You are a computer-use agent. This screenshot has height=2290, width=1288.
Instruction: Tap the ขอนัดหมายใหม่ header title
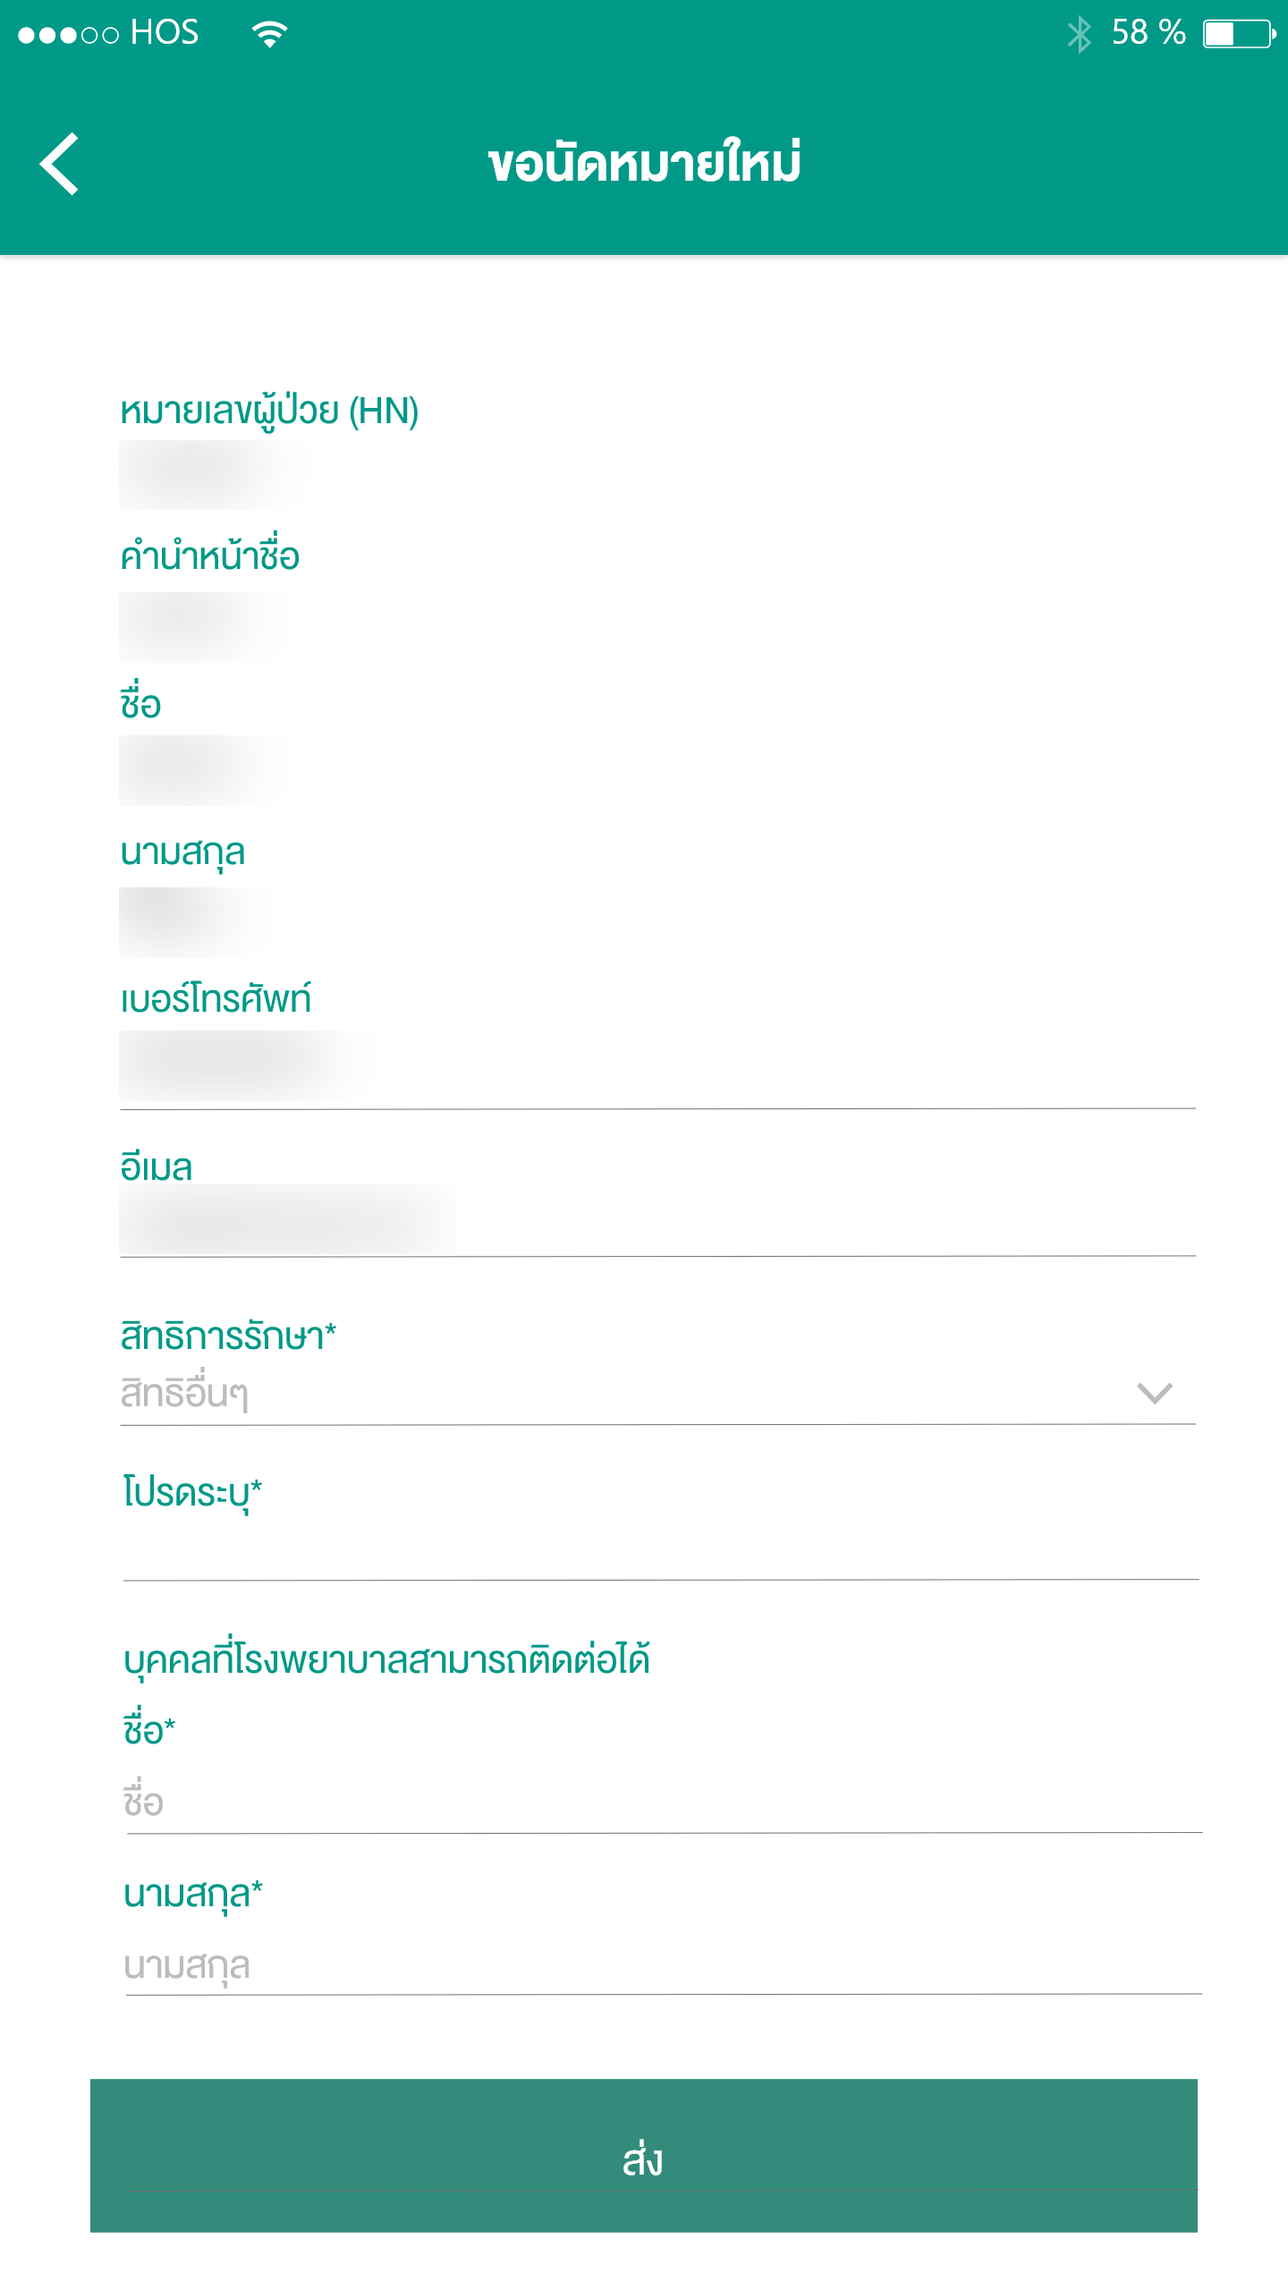[x=644, y=164]
